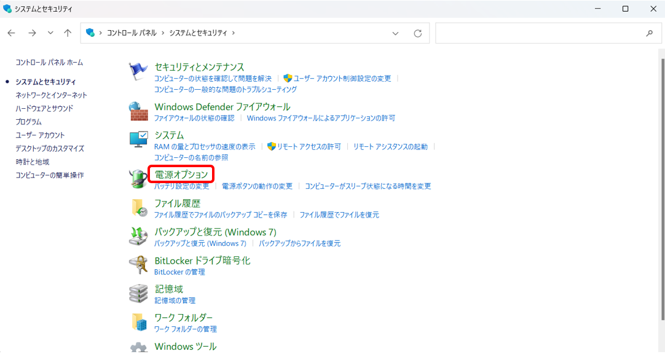Open システム heading link

pos(169,135)
